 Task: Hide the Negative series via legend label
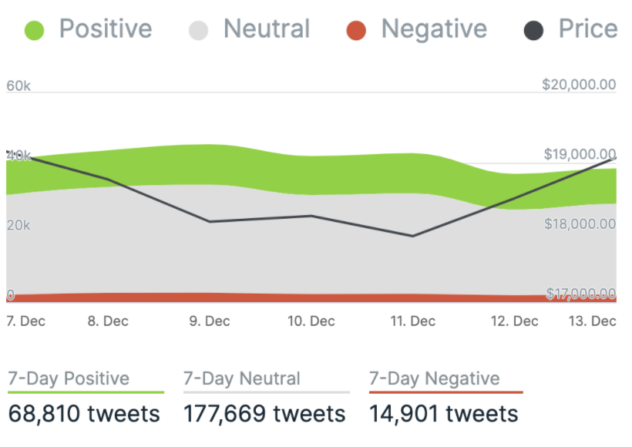pos(435,29)
